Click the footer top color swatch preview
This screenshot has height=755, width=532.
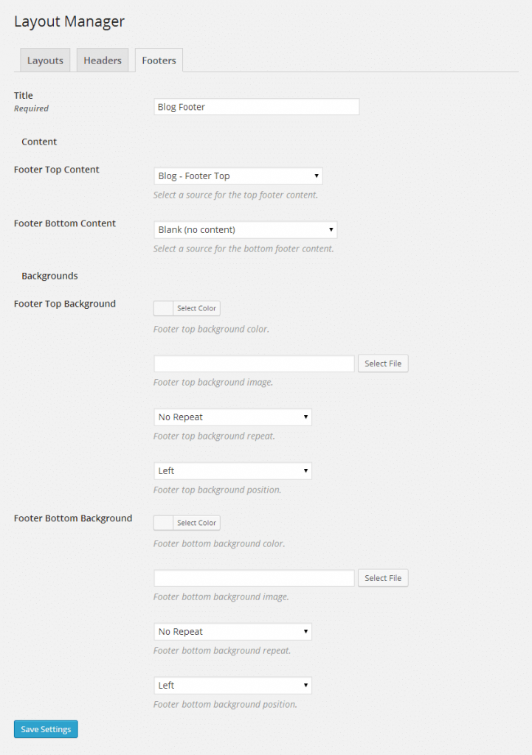click(x=164, y=307)
